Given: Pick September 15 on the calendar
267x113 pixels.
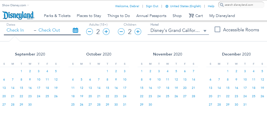Looking at the screenshot, I should (21, 88).
